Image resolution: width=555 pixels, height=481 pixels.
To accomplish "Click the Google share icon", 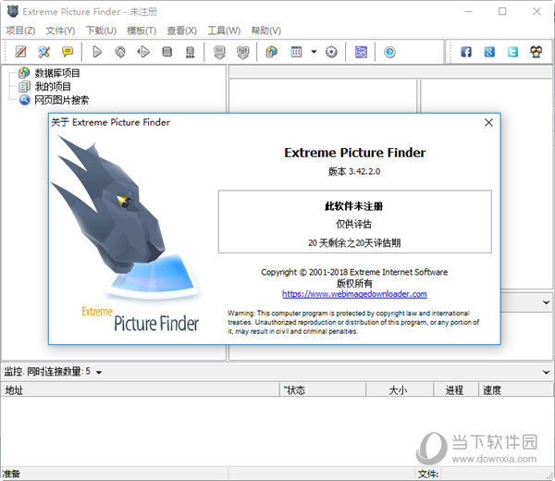I will click(x=489, y=52).
